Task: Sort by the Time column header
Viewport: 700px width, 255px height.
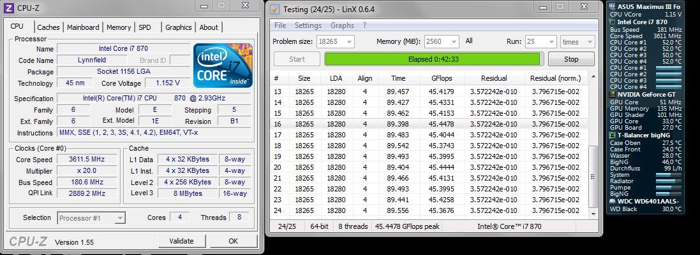Action: click(x=398, y=78)
